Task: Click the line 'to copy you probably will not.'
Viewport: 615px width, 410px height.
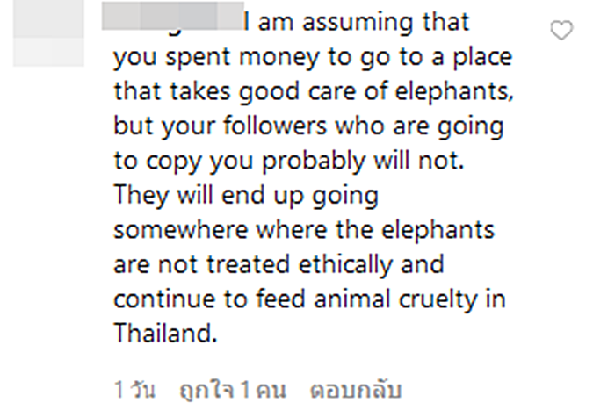Action: coord(289,162)
